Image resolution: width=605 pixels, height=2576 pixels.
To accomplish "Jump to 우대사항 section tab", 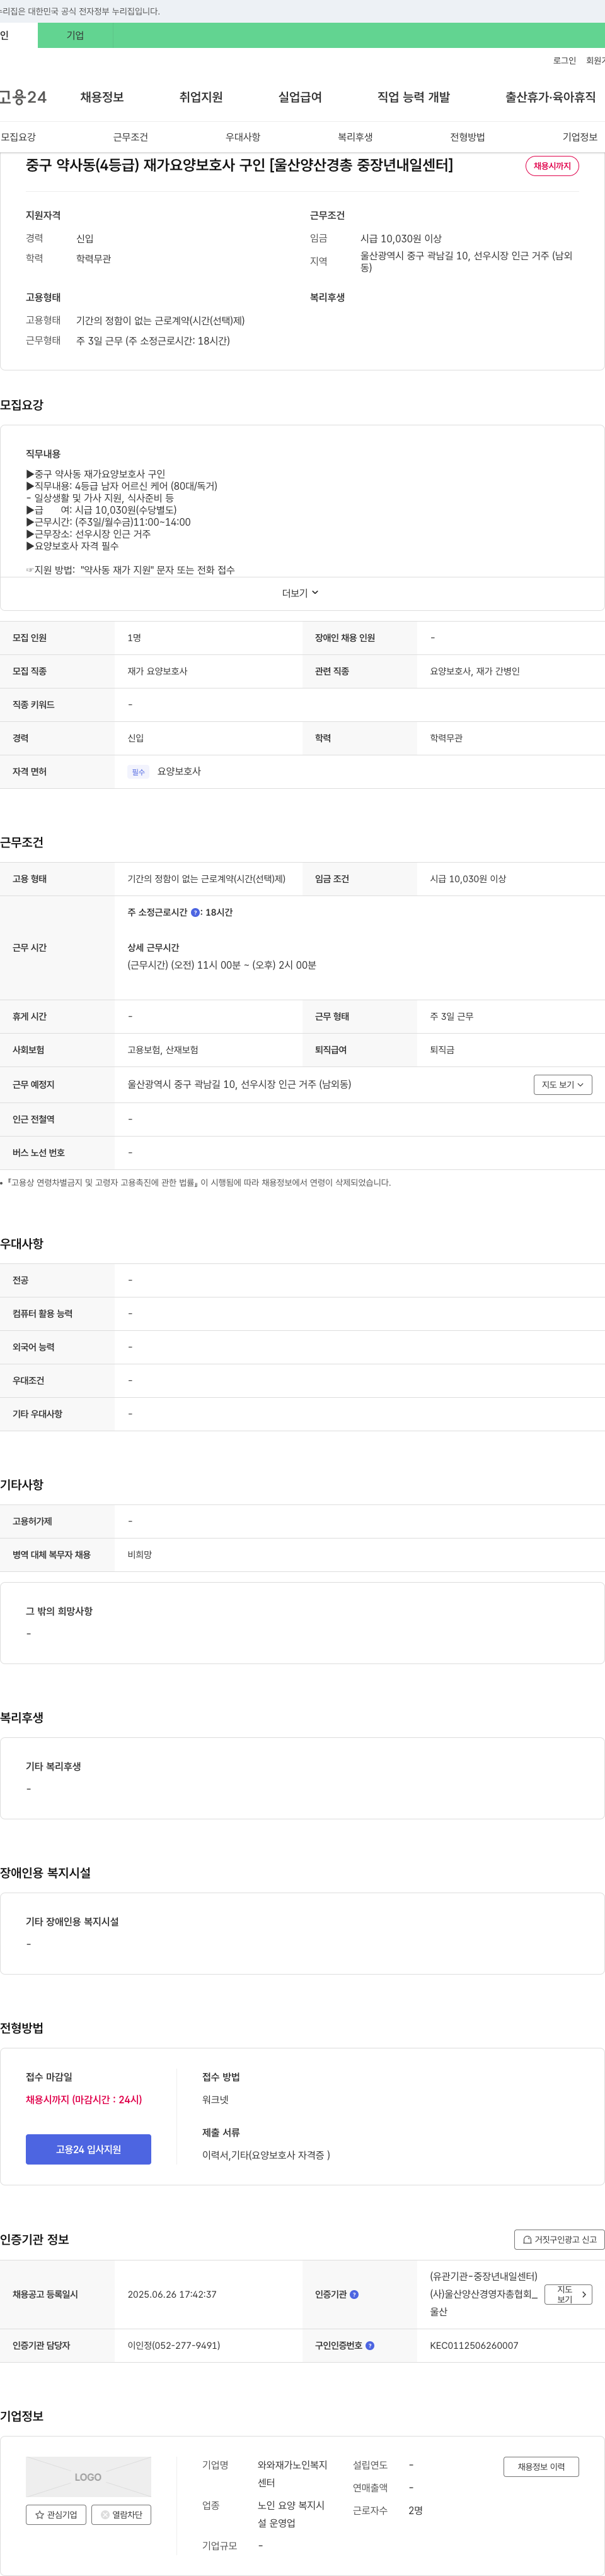I will tap(243, 137).
